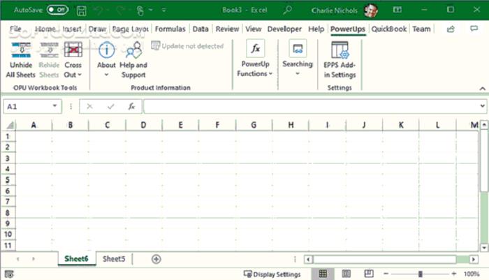The height and width of the screenshot is (280, 489).
Task: Open Charlie Nichols account picture
Action: 371,10
